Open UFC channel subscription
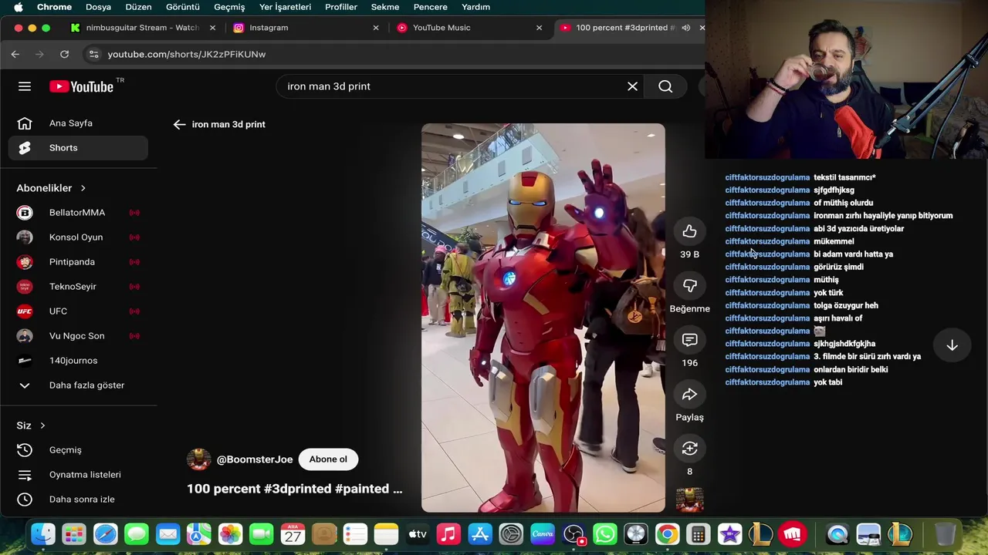The height and width of the screenshot is (555, 988). pyautogui.click(x=78, y=311)
